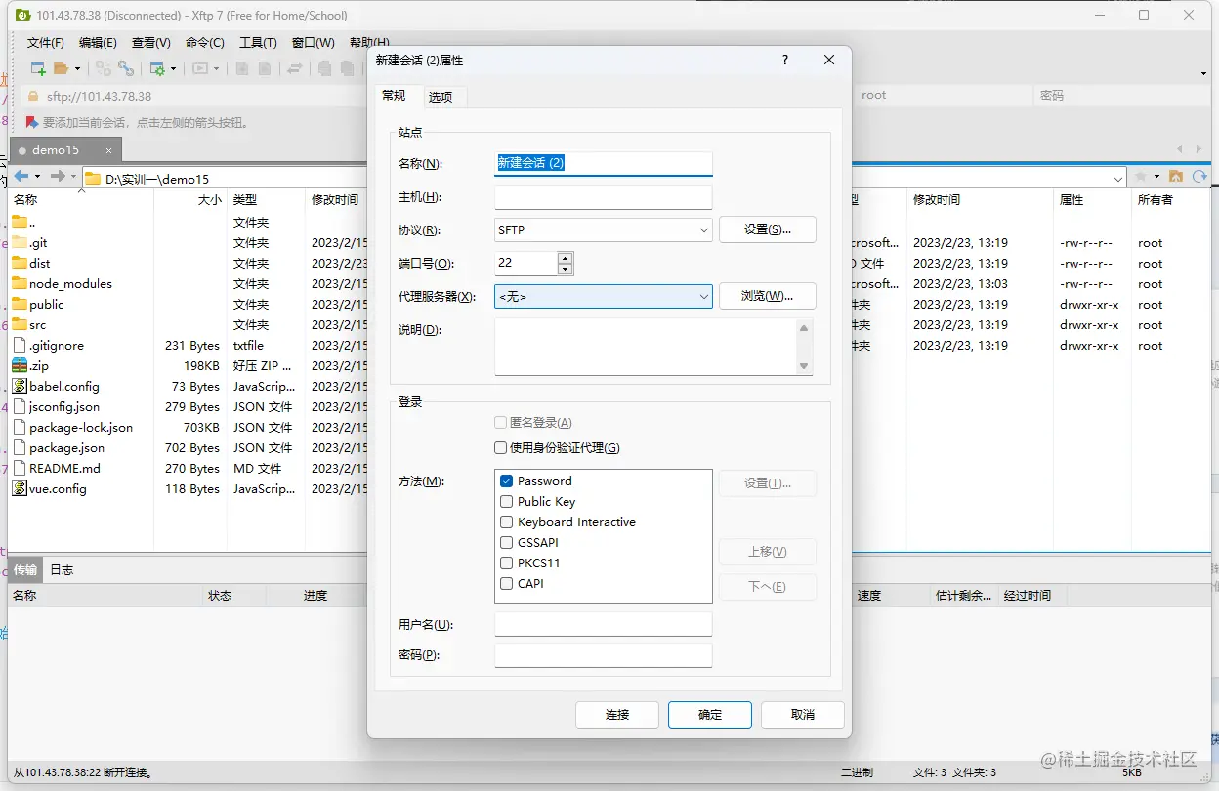1219x791 pixels.
Task: Increase the port number with the stepper
Action: pyautogui.click(x=565, y=257)
